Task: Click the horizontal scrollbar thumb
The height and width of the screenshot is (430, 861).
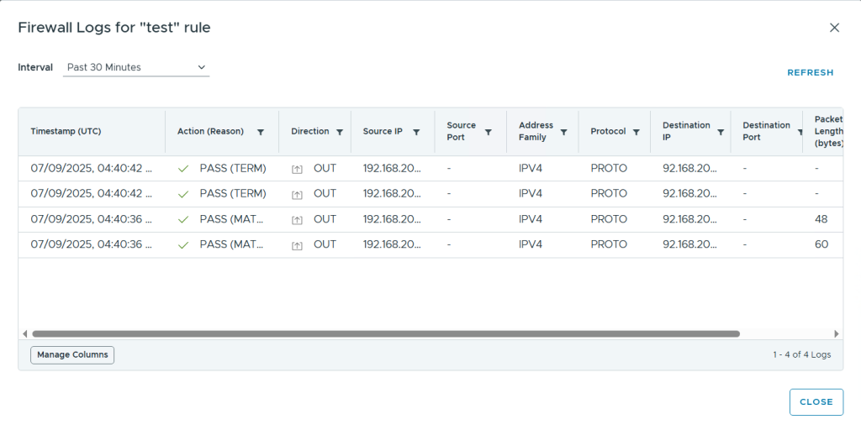Action: tap(385, 333)
